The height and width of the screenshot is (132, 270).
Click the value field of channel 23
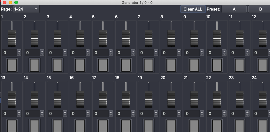click(x=237, y=113)
